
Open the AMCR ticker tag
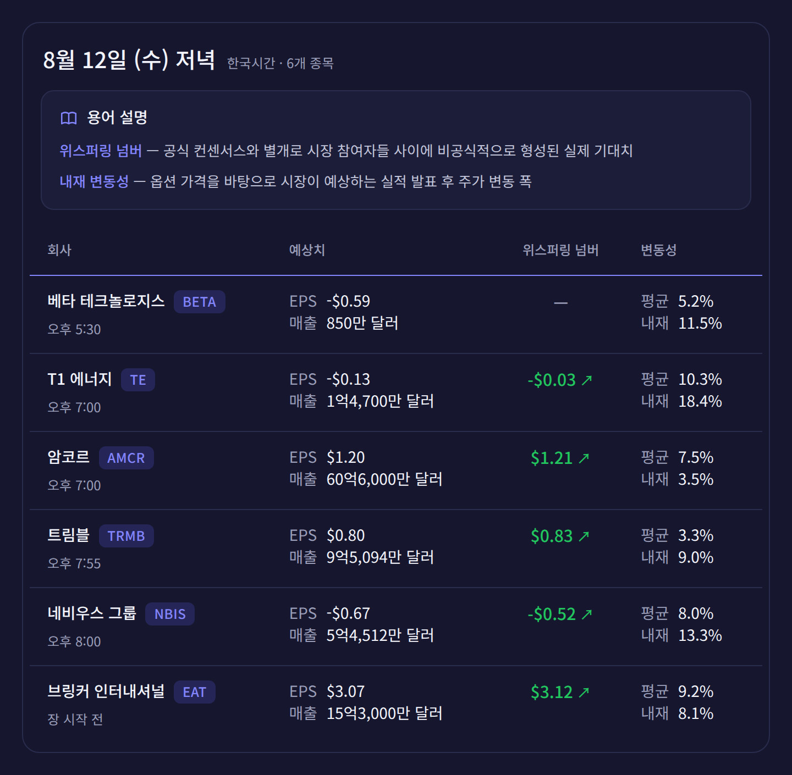(x=126, y=458)
